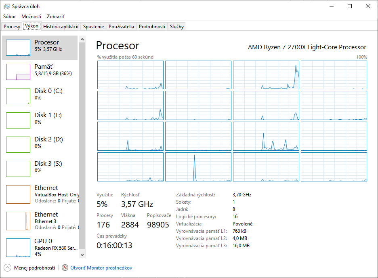Image resolution: width=378 pixels, height=278 pixels.
Task: Click the sidebar scrollbar up arrow
Action: click(x=82, y=39)
